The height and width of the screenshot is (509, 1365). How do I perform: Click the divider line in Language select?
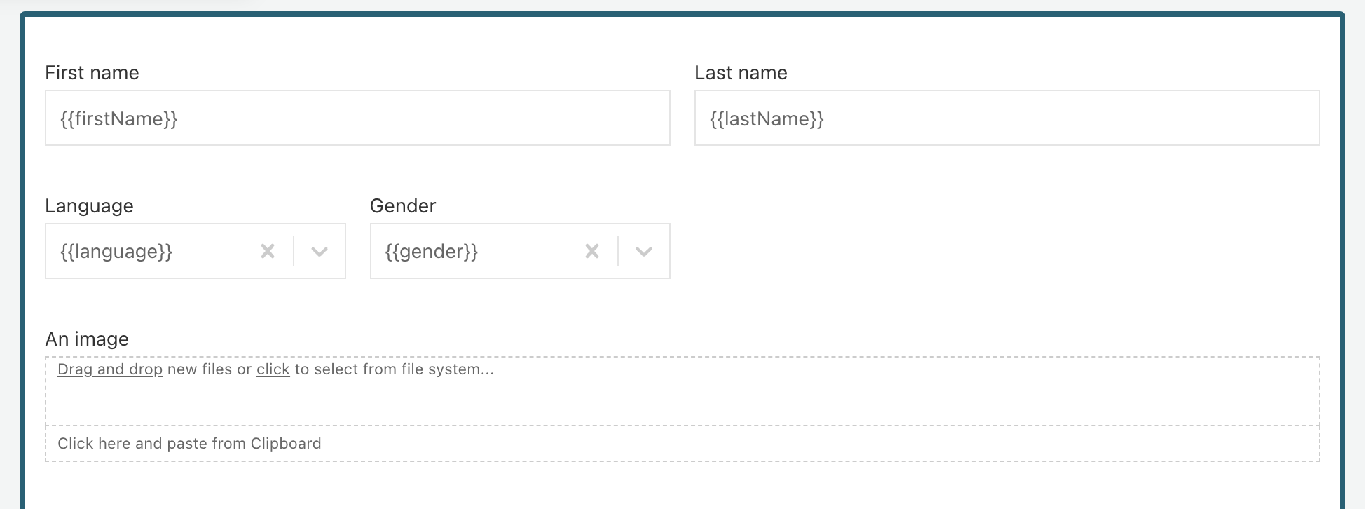294,251
